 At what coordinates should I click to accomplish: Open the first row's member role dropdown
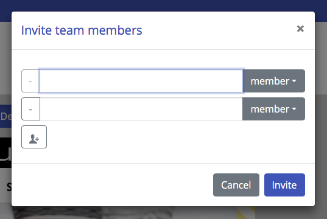(x=273, y=81)
